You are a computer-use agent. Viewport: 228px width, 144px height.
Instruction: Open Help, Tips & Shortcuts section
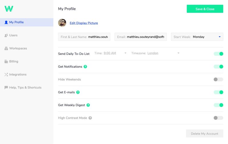pos(25,88)
